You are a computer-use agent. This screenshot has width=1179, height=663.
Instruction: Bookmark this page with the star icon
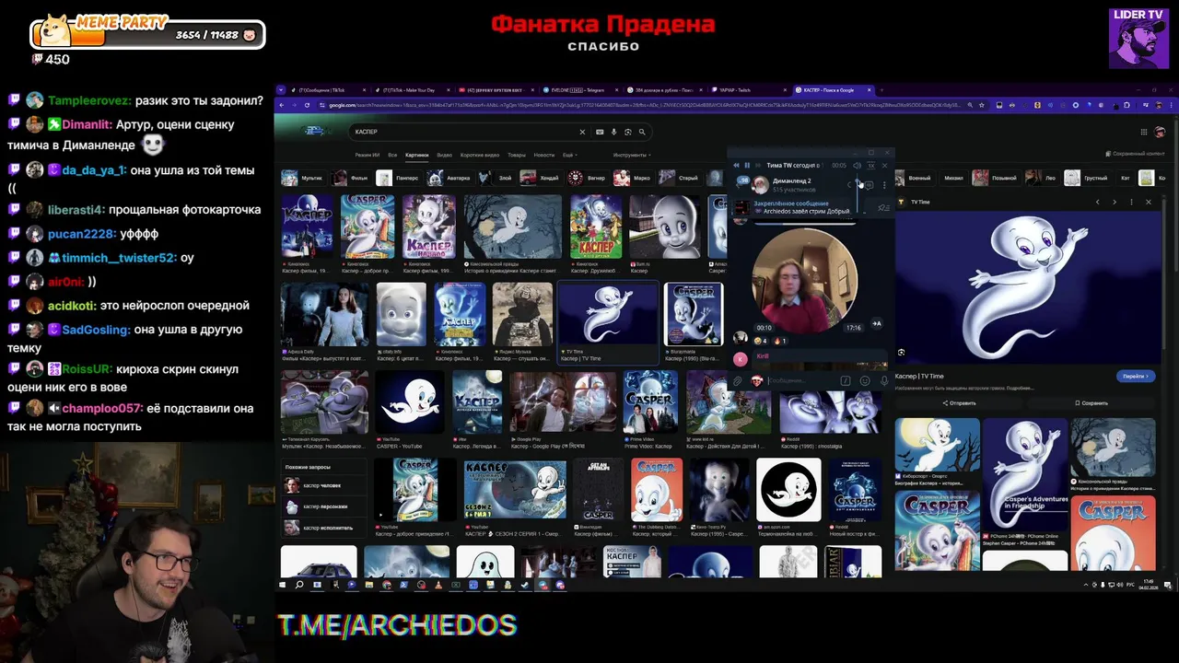point(982,105)
